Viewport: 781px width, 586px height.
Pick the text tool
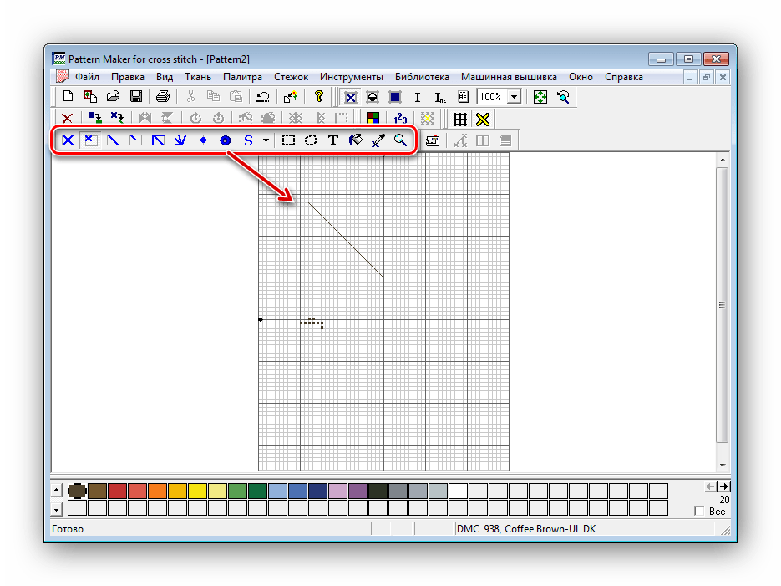pyautogui.click(x=333, y=140)
